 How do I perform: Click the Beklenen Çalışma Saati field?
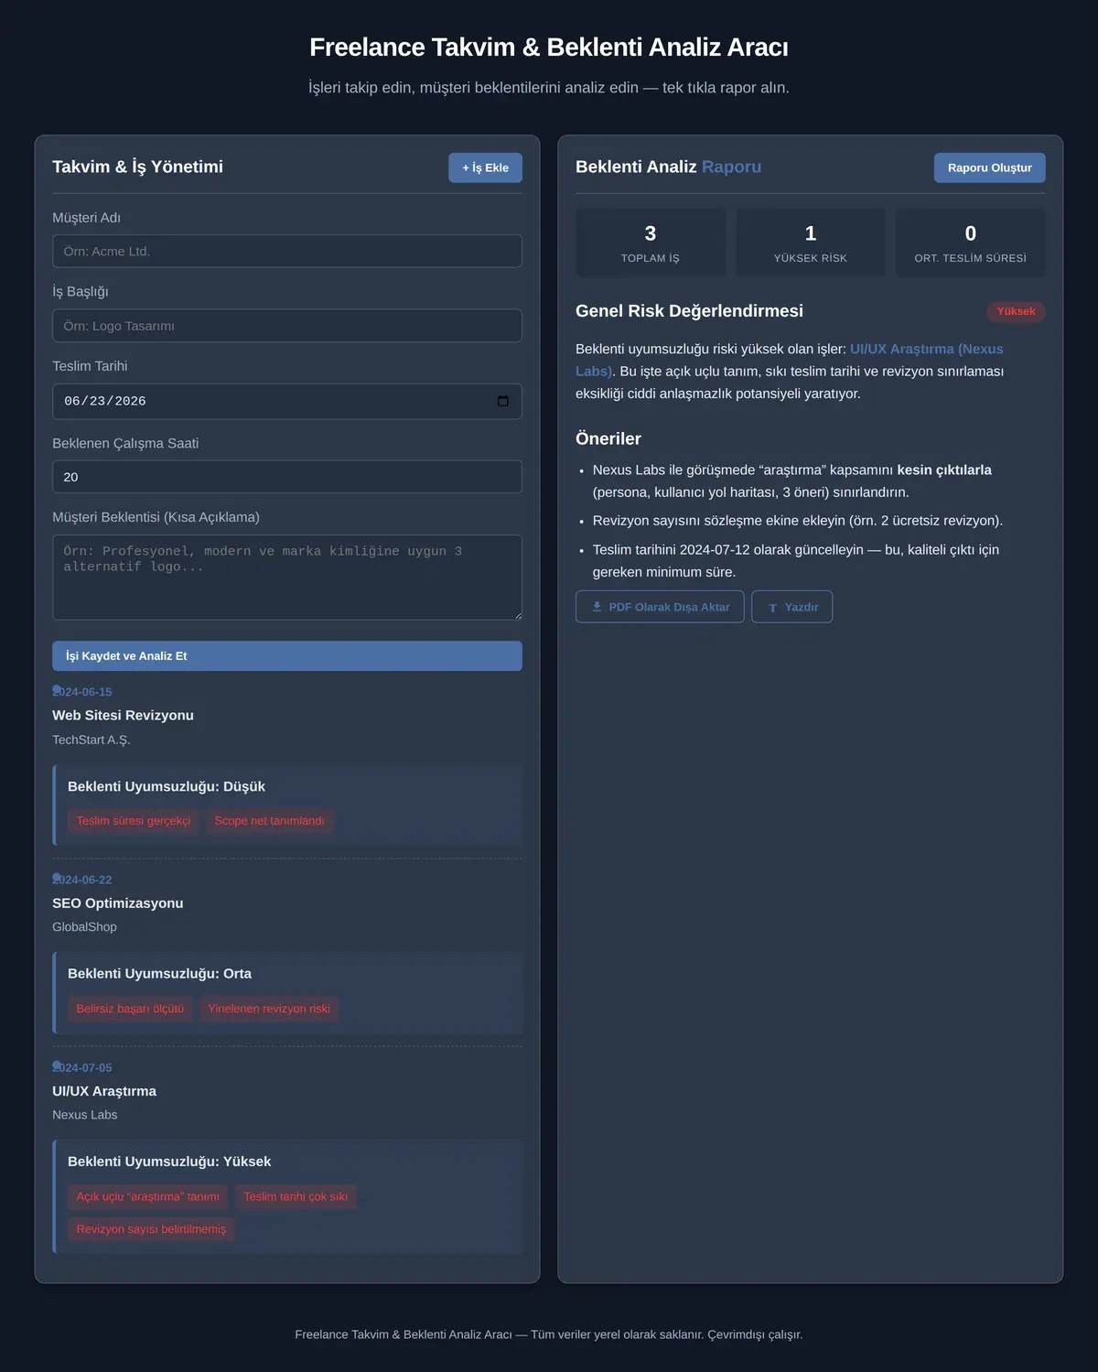[x=287, y=477]
